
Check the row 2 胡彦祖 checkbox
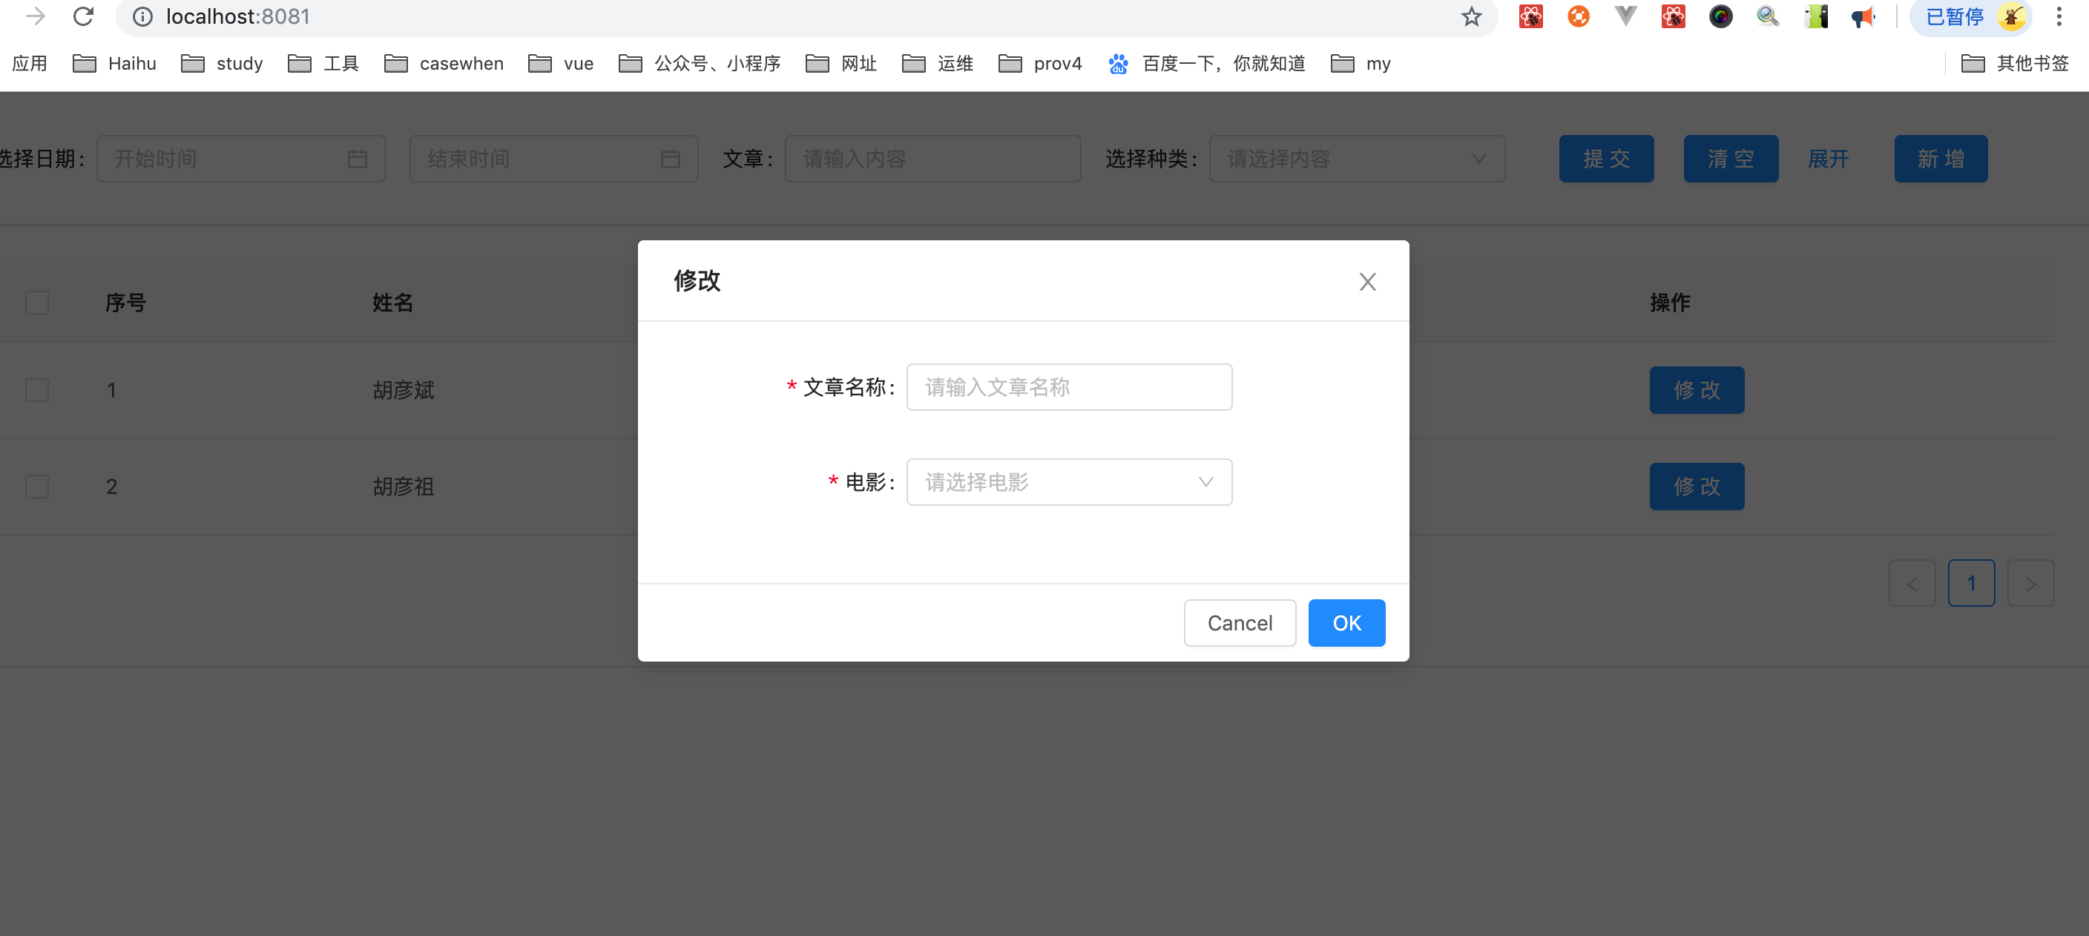(x=37, y=487)
